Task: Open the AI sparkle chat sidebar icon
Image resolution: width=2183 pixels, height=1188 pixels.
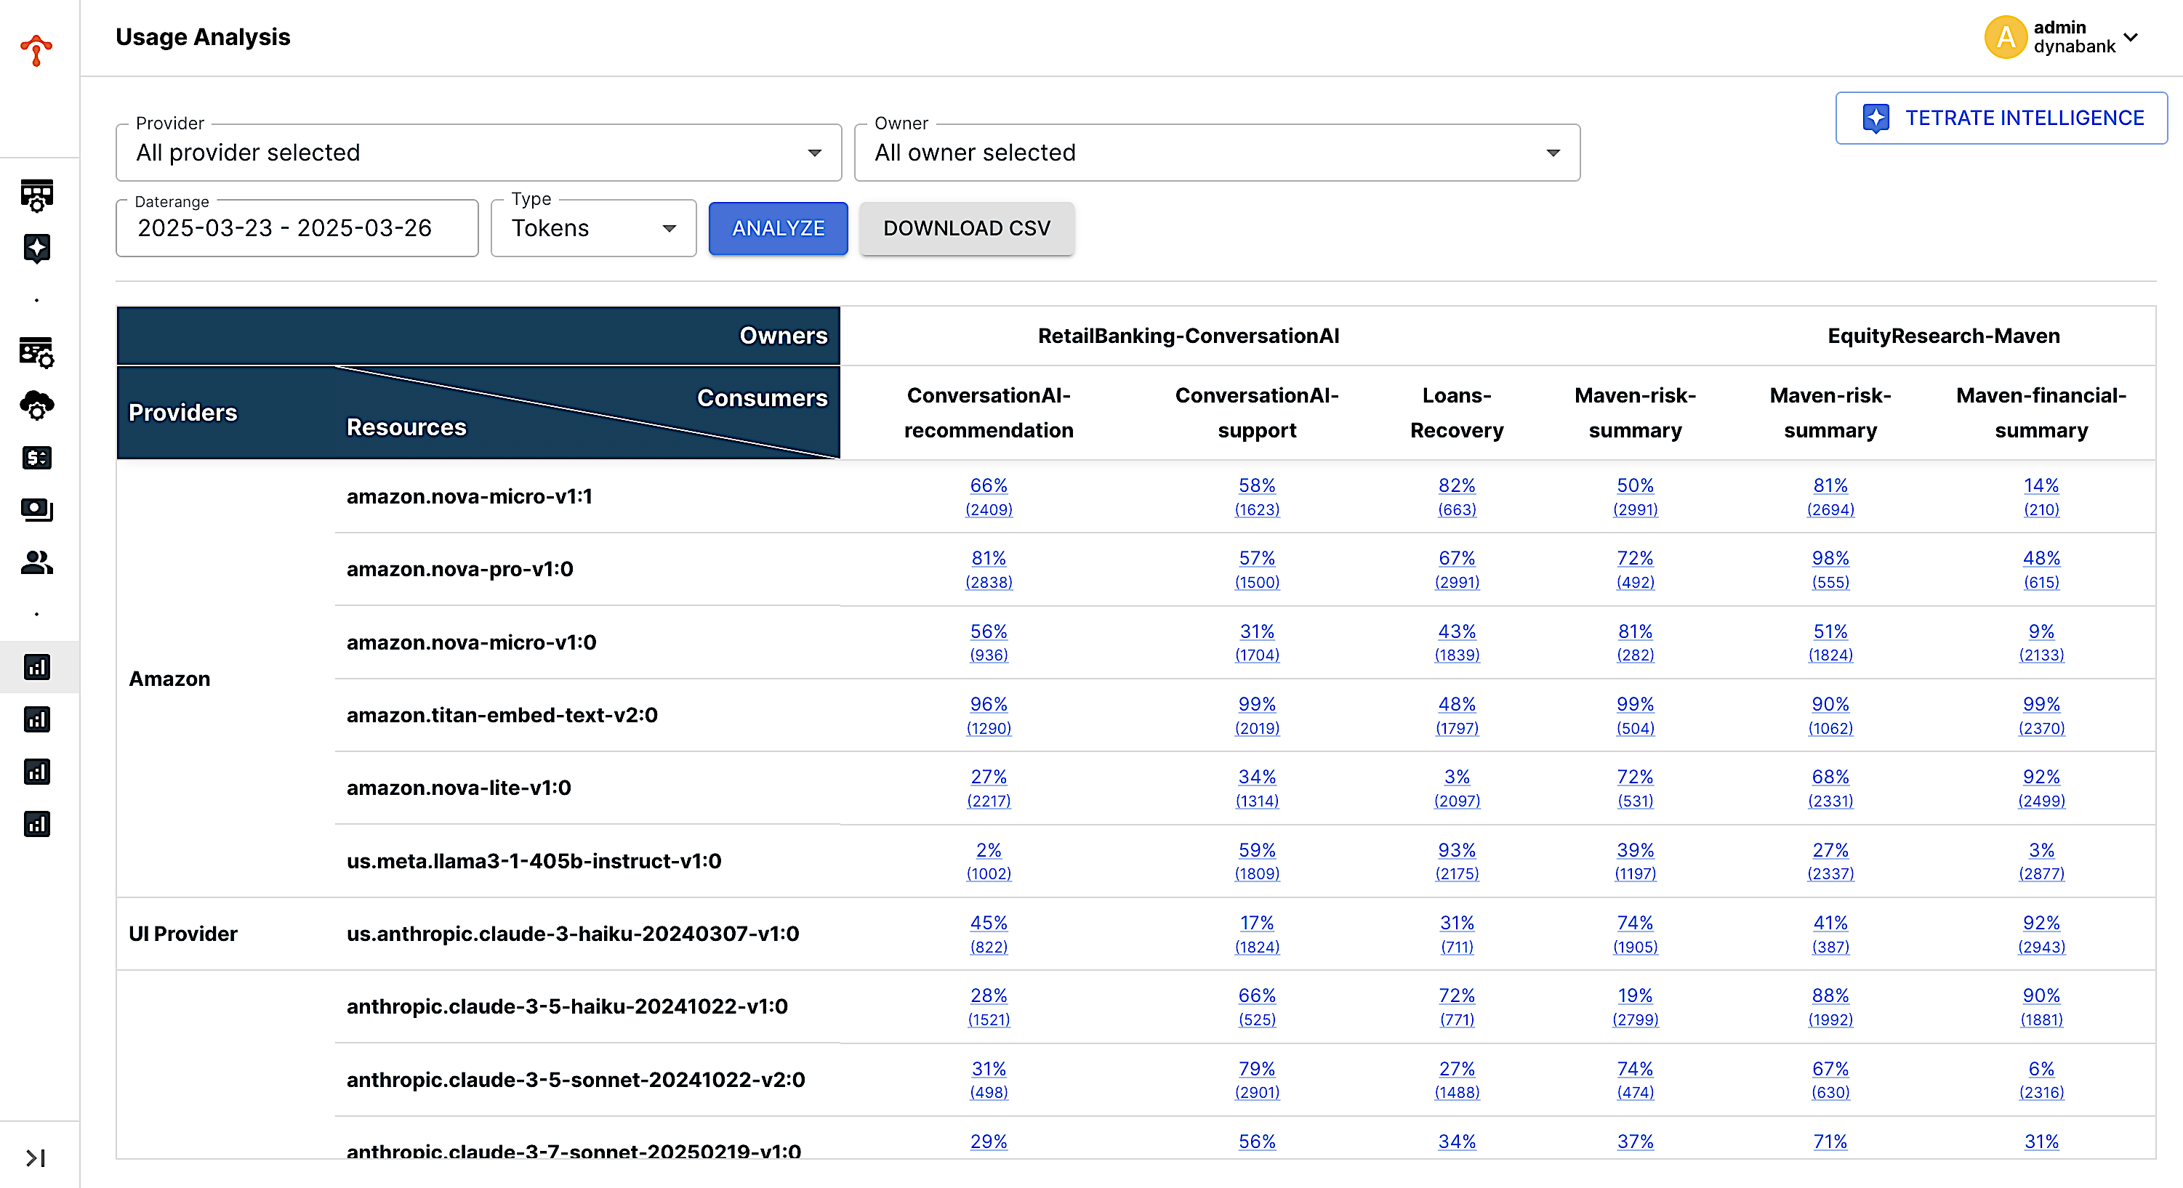Action: coord(36,248)
